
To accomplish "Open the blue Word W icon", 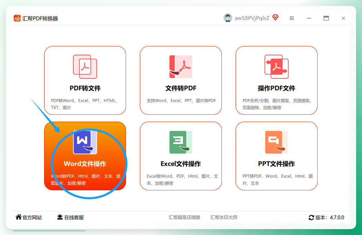I will (85, 142).
